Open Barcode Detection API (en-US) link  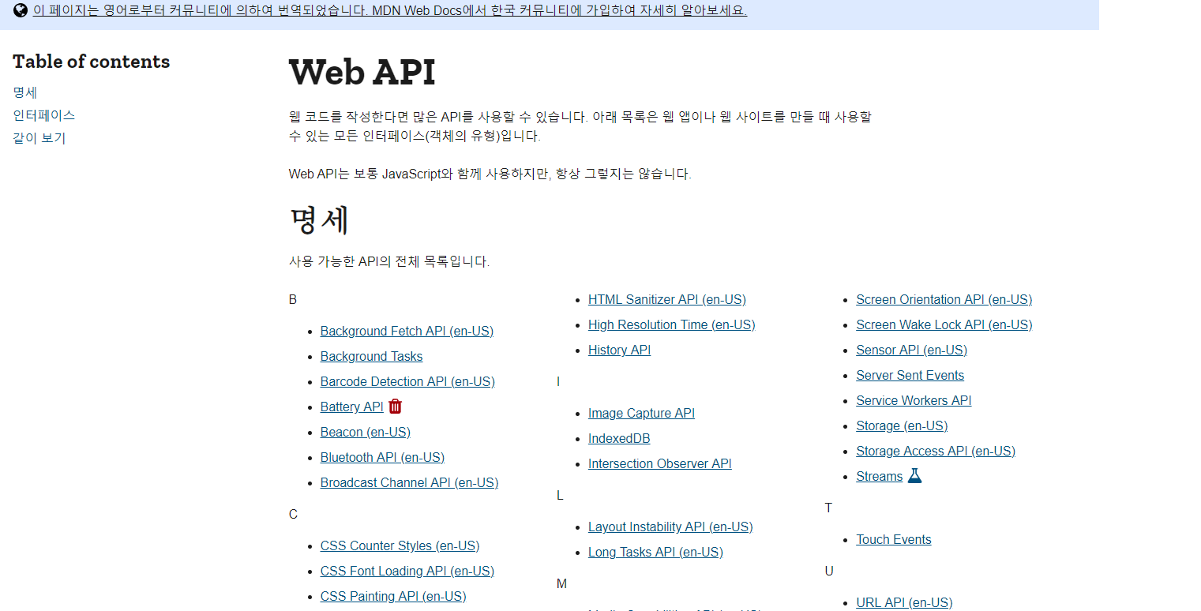click(x=407, y=381)
